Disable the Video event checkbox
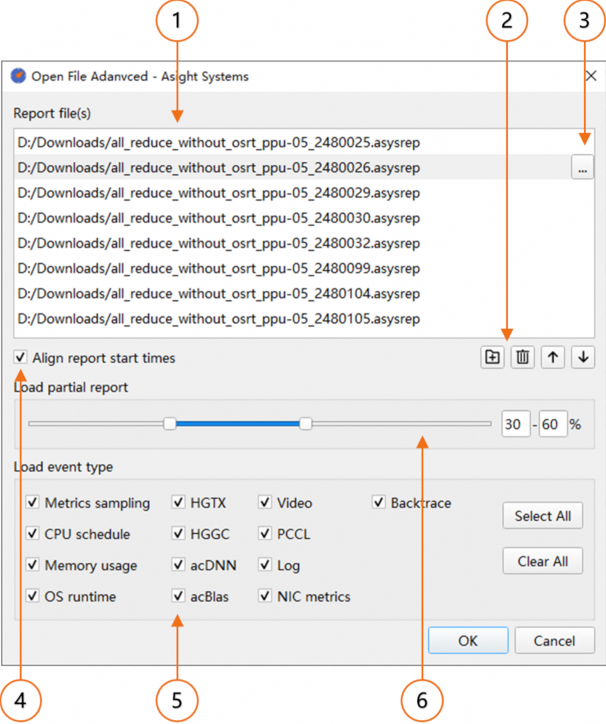The height and width of the screenshot is (724, 606). coord(265,502)
